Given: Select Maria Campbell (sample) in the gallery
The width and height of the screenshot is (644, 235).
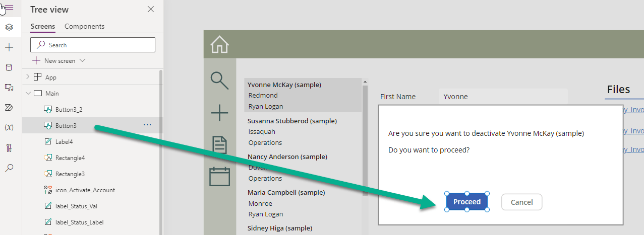Looking at the screenshot, I should pos(303,203).
